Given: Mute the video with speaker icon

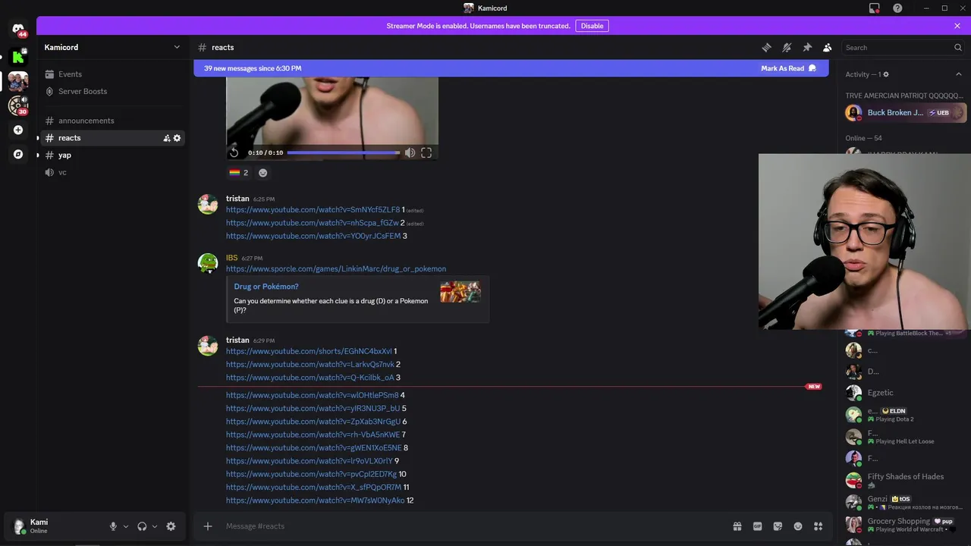Looking at the screenshot, I should coord(410,152).
